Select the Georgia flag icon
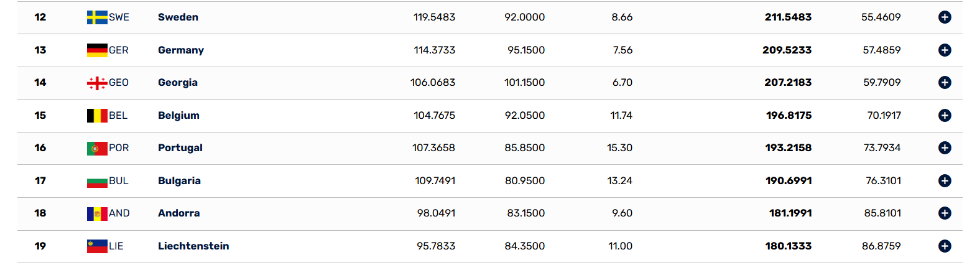The width and height of the screenshot is (972, 270). pyautogui.click(x=97, y=83)
